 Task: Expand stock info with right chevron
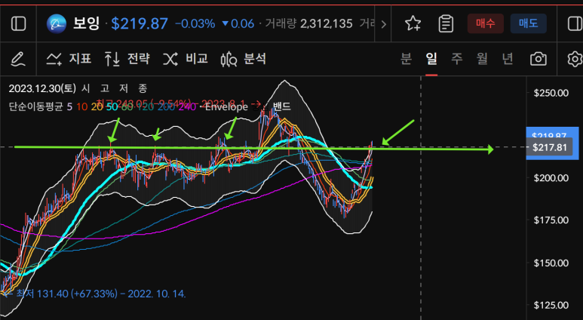pyautogui.click(x=383, y=24)
